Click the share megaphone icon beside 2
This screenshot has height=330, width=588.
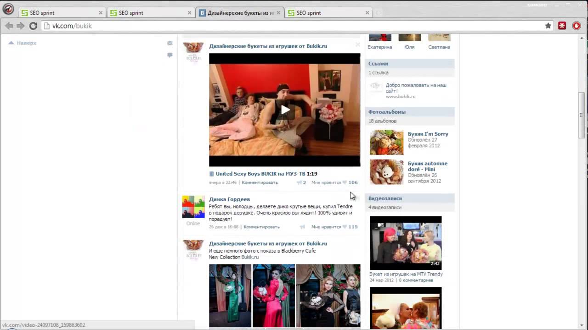click(299, 182)
